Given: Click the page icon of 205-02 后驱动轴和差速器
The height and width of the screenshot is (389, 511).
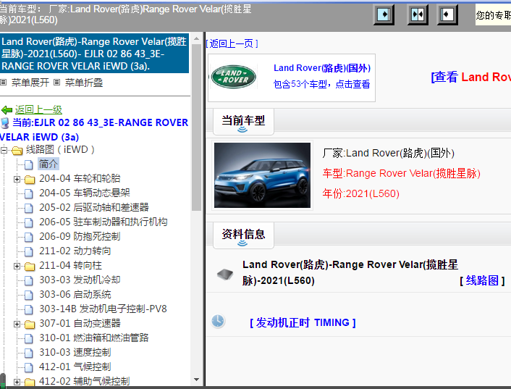Looking at the screenshot, I should pyautogui.click(x=29, y=208).
